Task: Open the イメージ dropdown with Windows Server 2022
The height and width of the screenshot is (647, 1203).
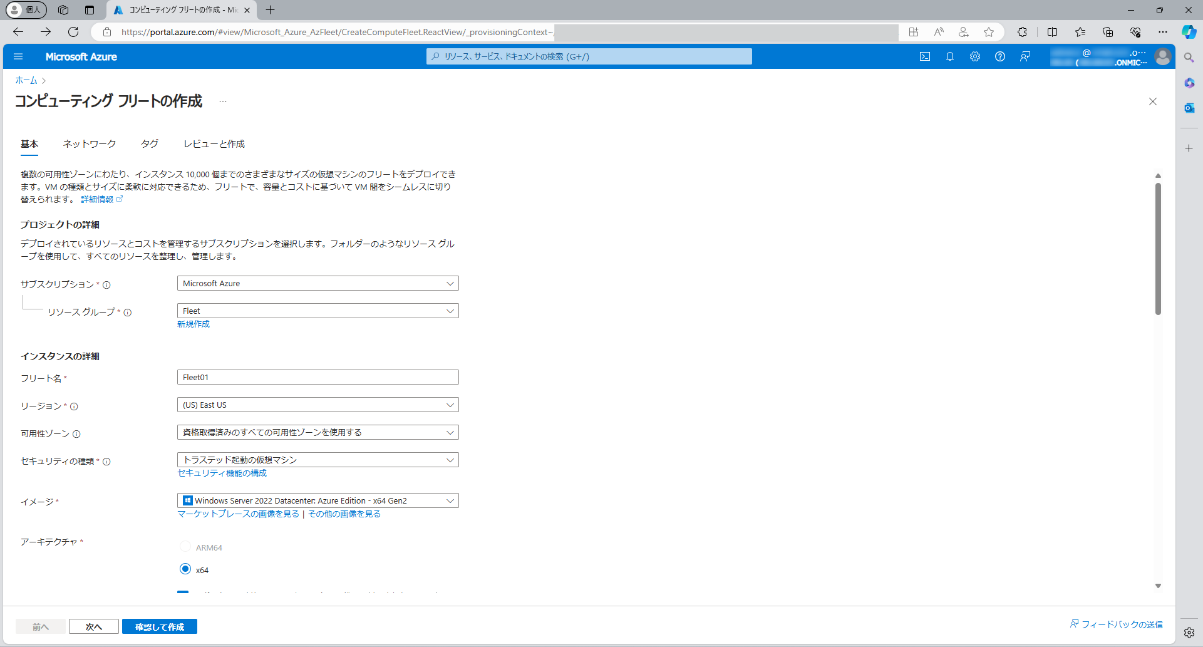Action: (318, 500)
